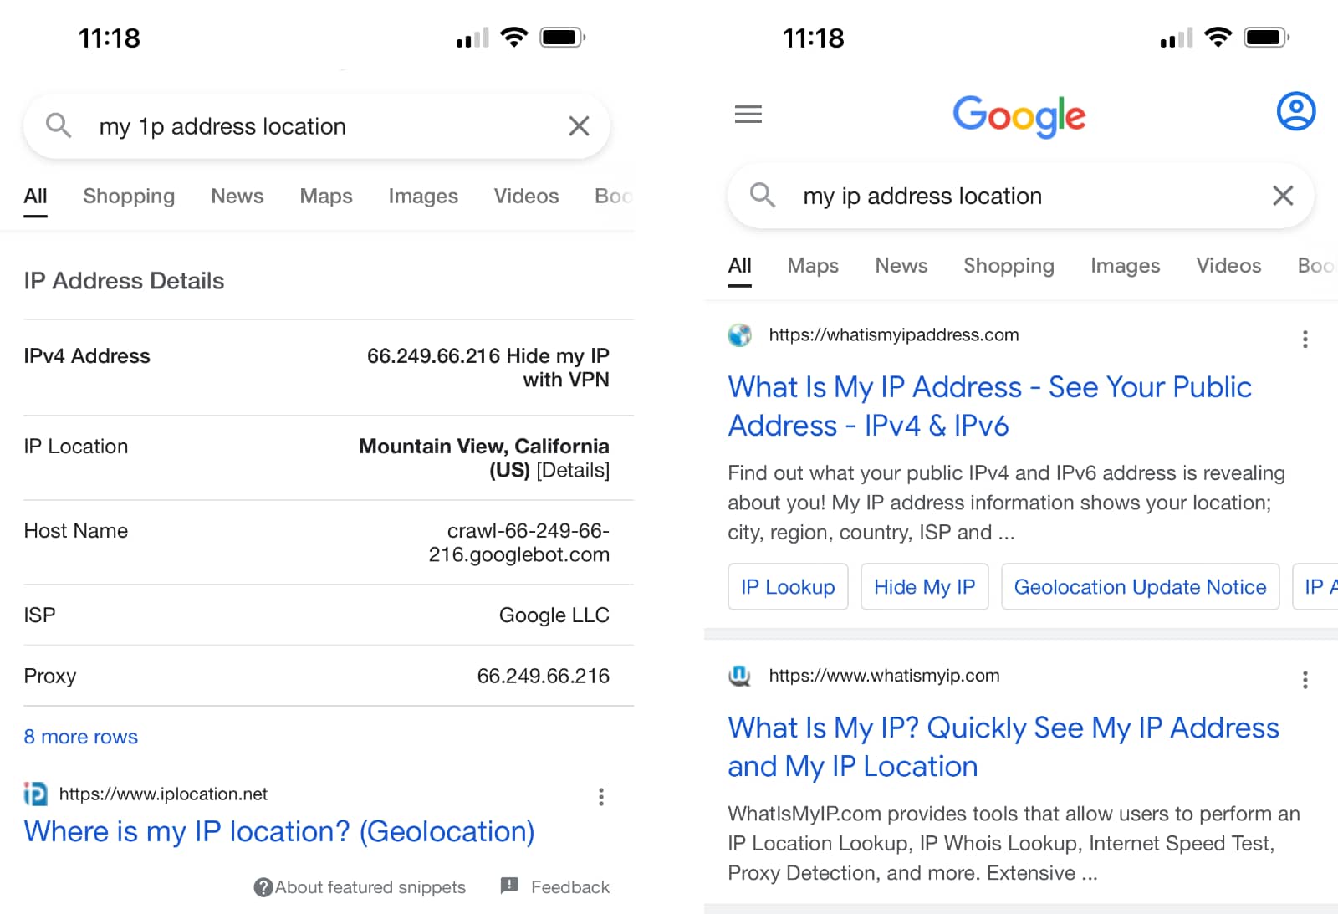The height and width of the screenshot is (914, 1338).
Task: Open three-dot options for whatismyip.com result
Action: pyautogui.click(x=1305, y=680)
